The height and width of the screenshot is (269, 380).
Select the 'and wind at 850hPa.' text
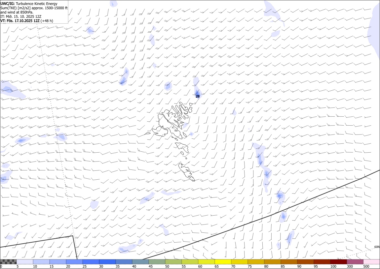[17, 12]
